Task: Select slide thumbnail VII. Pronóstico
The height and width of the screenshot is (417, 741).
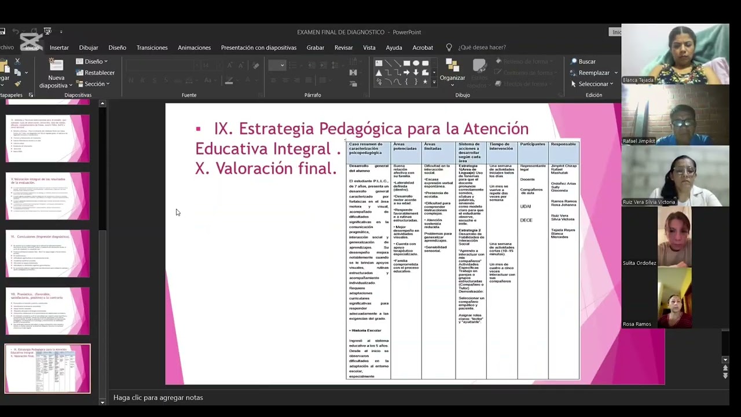Action: [x=47, y=311]
